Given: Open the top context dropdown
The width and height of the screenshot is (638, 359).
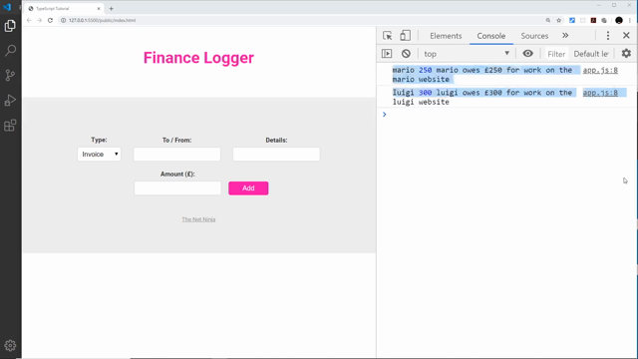Looking at the screenshot, I should point(467,54).
